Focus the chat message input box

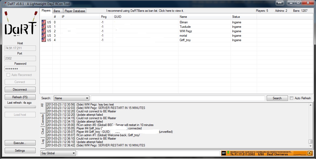(149, 153)
